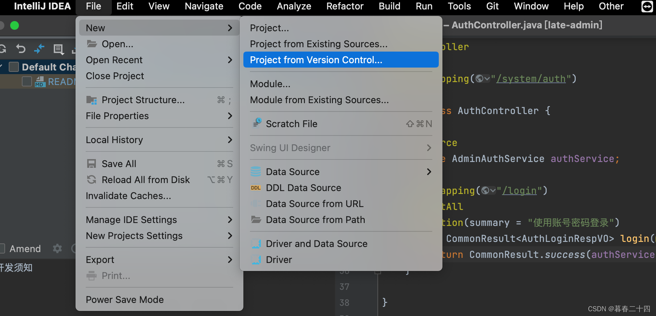The width and height of the screenshot is (656, 316).
Task: Click the IntelliJ IDEA application menu
Action: (x=42, y=6)
